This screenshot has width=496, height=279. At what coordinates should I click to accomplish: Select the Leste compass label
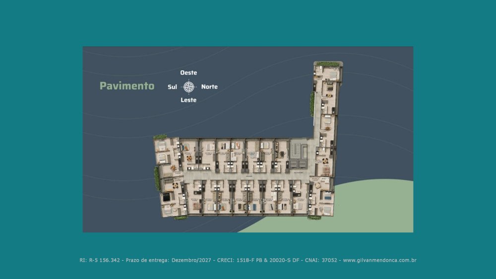[188, 100]
